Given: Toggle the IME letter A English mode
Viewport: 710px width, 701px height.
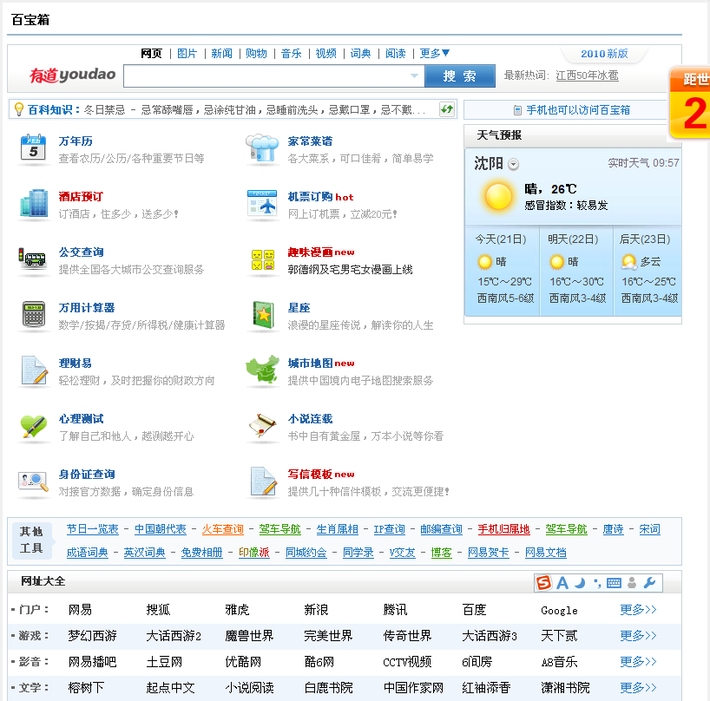Looking at the screenshot, I should point(562,583).
